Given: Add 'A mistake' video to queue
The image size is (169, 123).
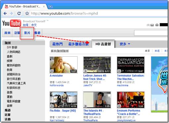Looking at the screenshot, I should pos(52,71).
